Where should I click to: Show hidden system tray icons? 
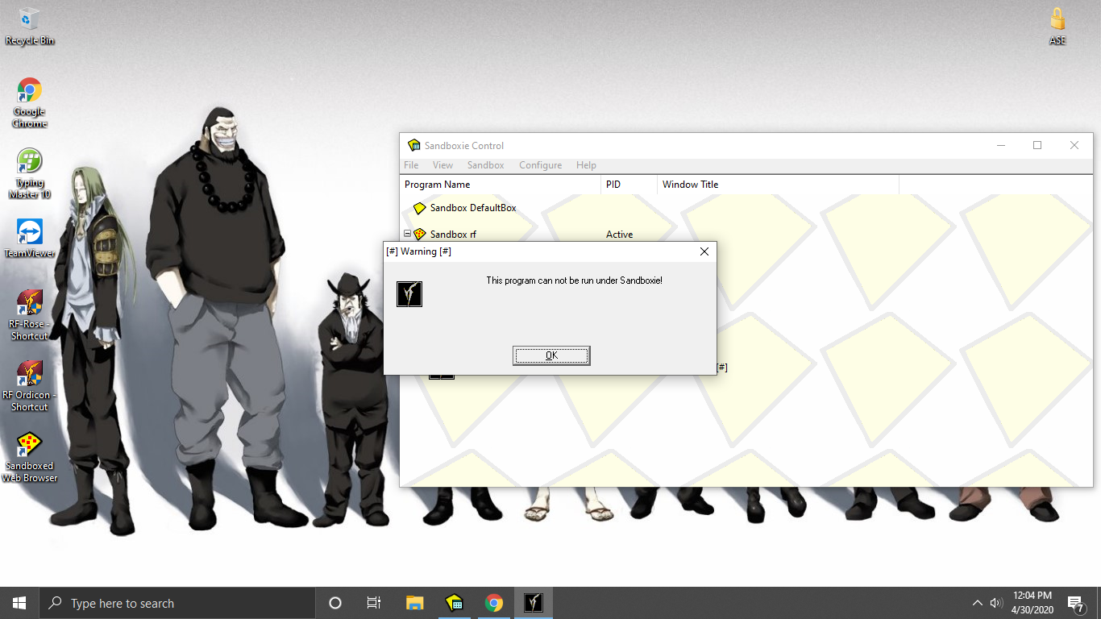tap(978, 603)
